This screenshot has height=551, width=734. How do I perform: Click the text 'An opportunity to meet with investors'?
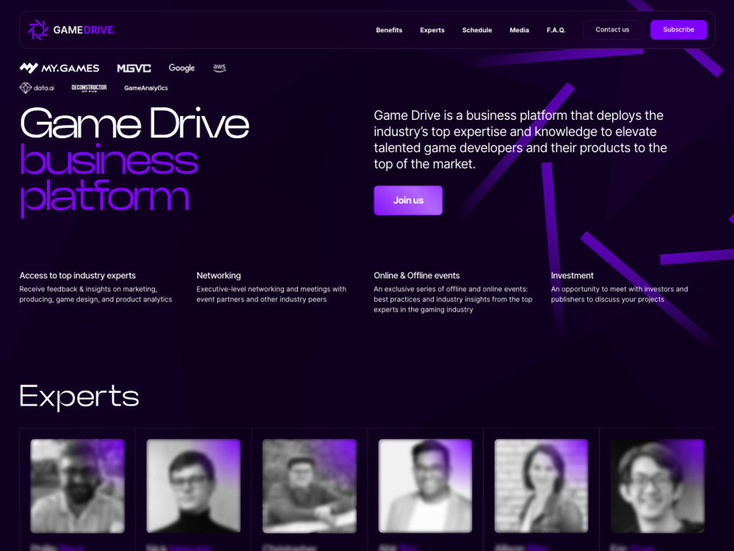point(612,289)
